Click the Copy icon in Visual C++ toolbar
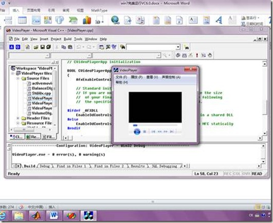This screenshot has height=223, width=273. (x=64, y=47)
